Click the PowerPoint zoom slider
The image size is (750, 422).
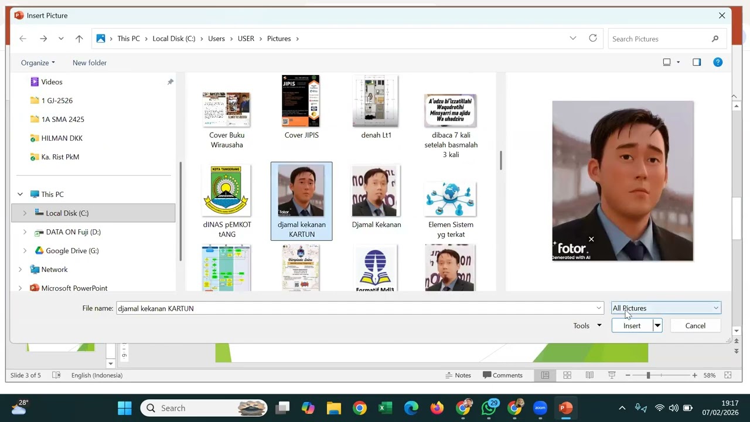click(660, 375)
